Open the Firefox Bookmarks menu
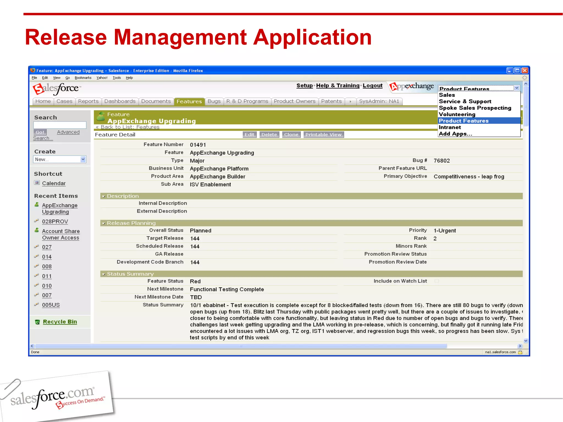This screenshot has height=422, width=563. pos(83,78)
